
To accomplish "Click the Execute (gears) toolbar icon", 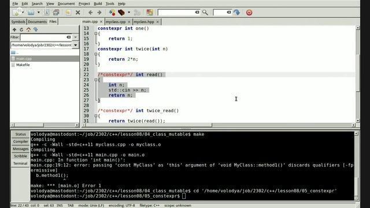I will [137, 12].
